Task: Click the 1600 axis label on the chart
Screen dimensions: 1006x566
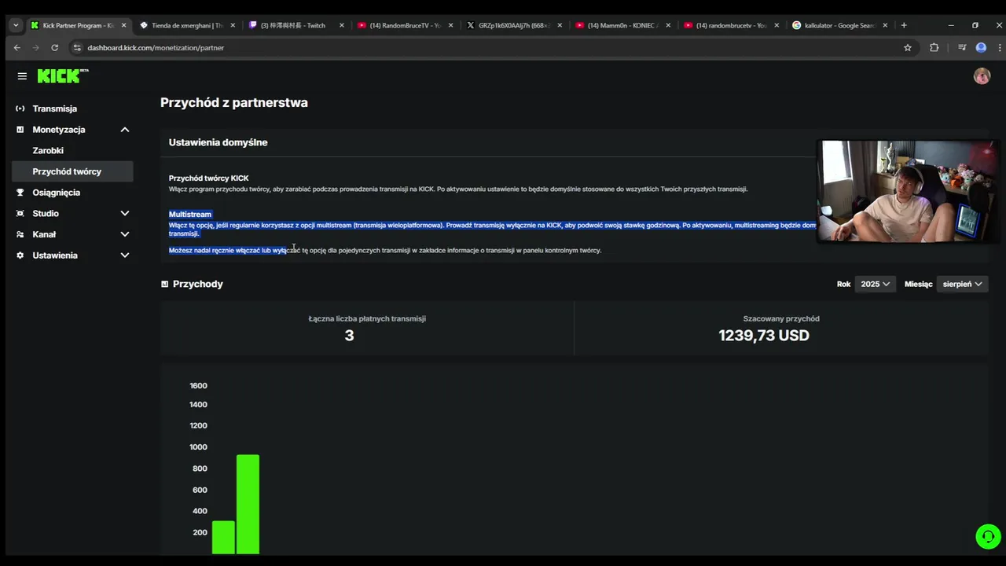Action: coord(198,385)
